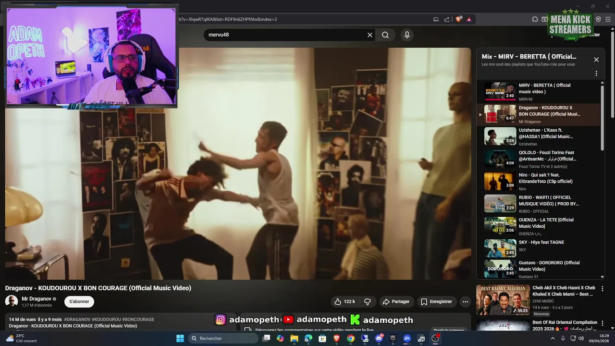Viewport: 615px width, 346px height.
Task: Click the #DRAGANOV hashtag link
Action: coord(77,320)
